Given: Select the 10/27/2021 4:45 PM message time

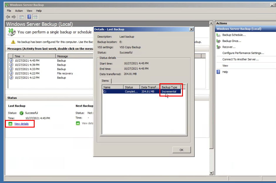Looking at the screenshot, I should coord(27,60).
